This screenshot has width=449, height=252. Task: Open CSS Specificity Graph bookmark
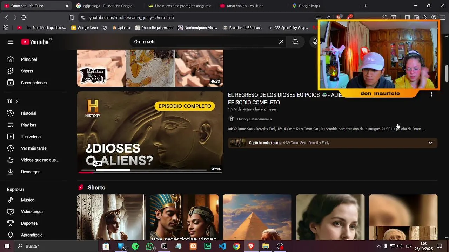(288, 28)
